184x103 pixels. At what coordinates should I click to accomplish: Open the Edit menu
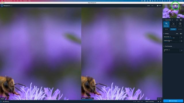(x=18, y=1)
